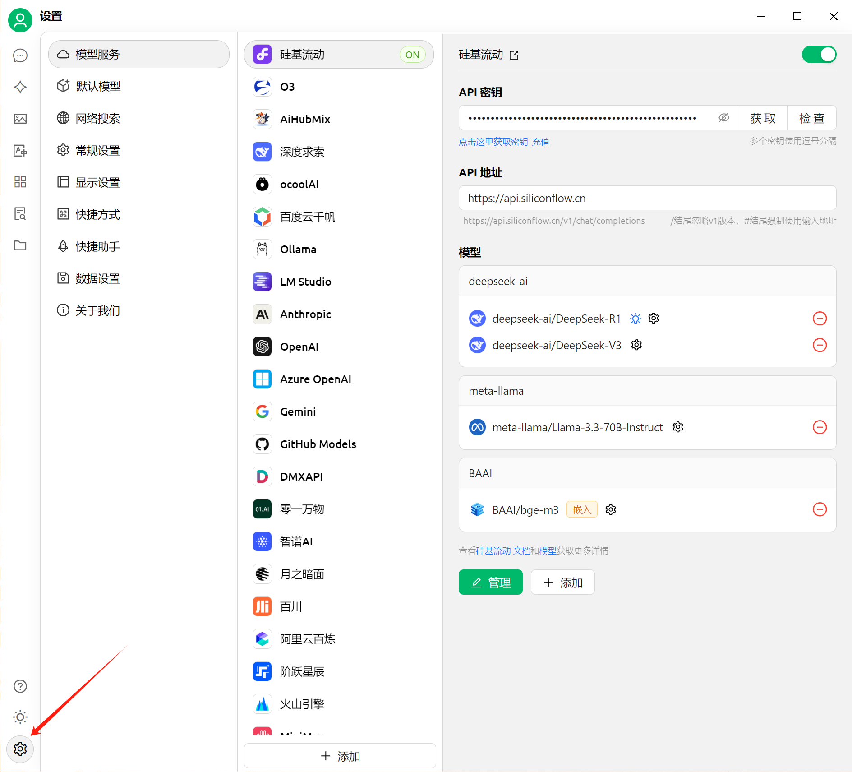
Task: Click 添加 button next to 管理
Action: point(563,582)
